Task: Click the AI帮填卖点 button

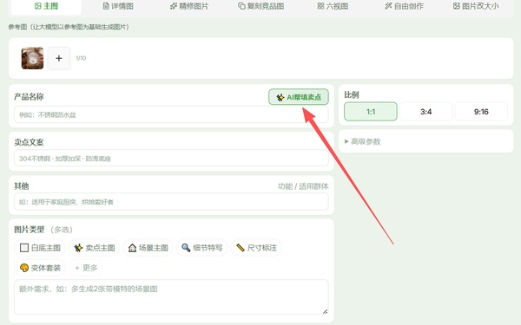Action: tap(299, 97)
